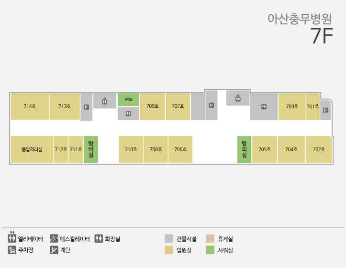
Task: Select room 702호 on the map
Action: 319,149
